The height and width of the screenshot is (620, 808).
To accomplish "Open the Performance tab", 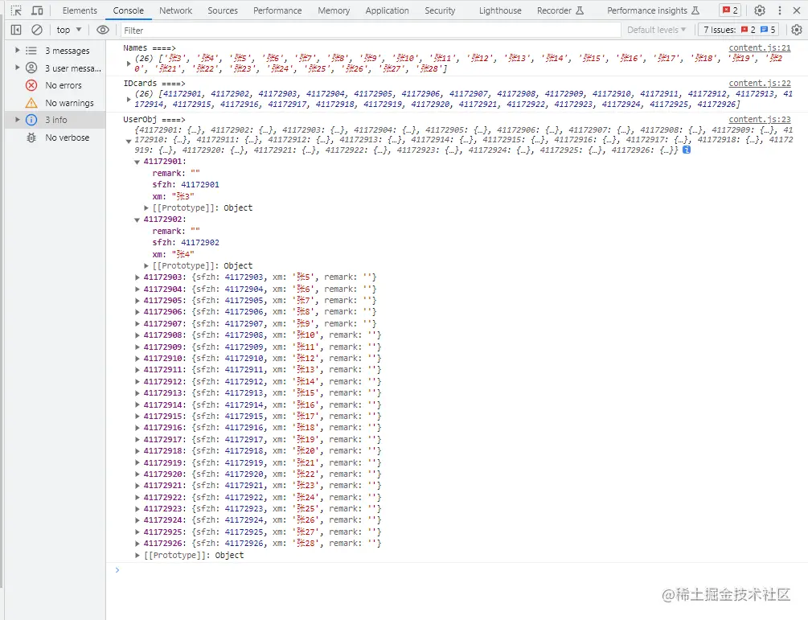I will [277, 10].
